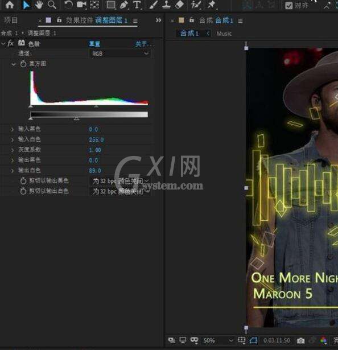The image size is (338, 350).
Task: Click the 输出白色 value 89.0
Action: pos(95,171)
